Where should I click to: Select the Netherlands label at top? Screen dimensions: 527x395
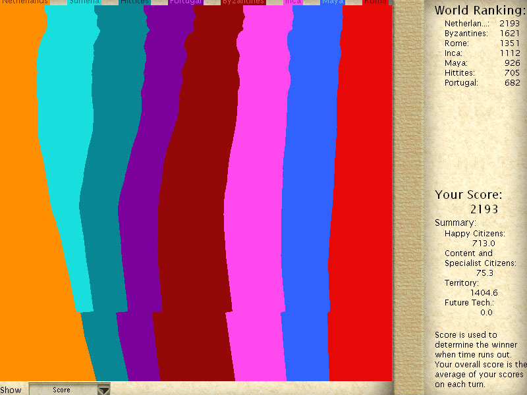tap(25, 2)
